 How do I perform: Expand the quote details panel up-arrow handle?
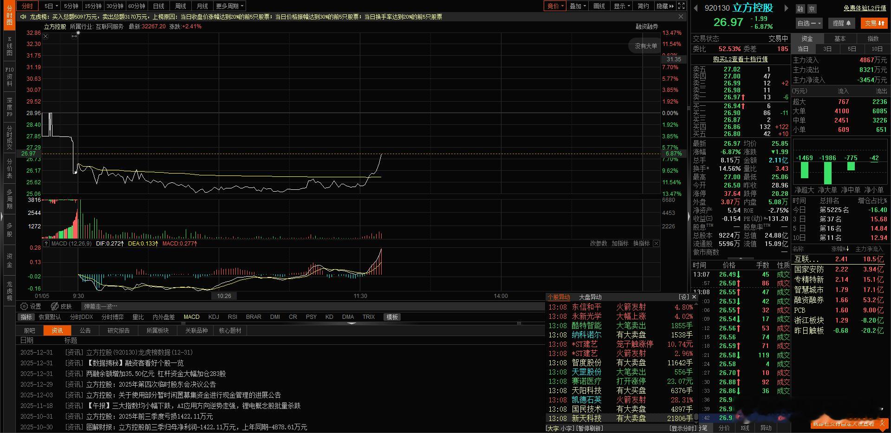coord(740,258)
